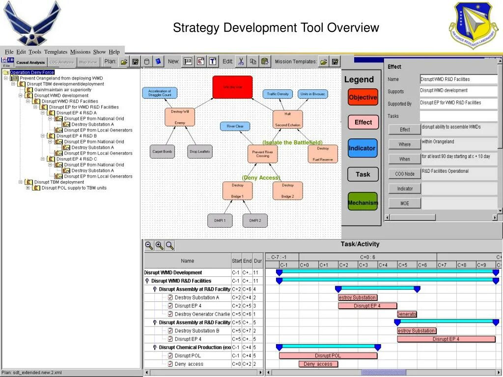The width and height of the screenshot is (503, 377).
Task: Click the right scroll arrow below the Gantt name table
Action: (260, 373)
